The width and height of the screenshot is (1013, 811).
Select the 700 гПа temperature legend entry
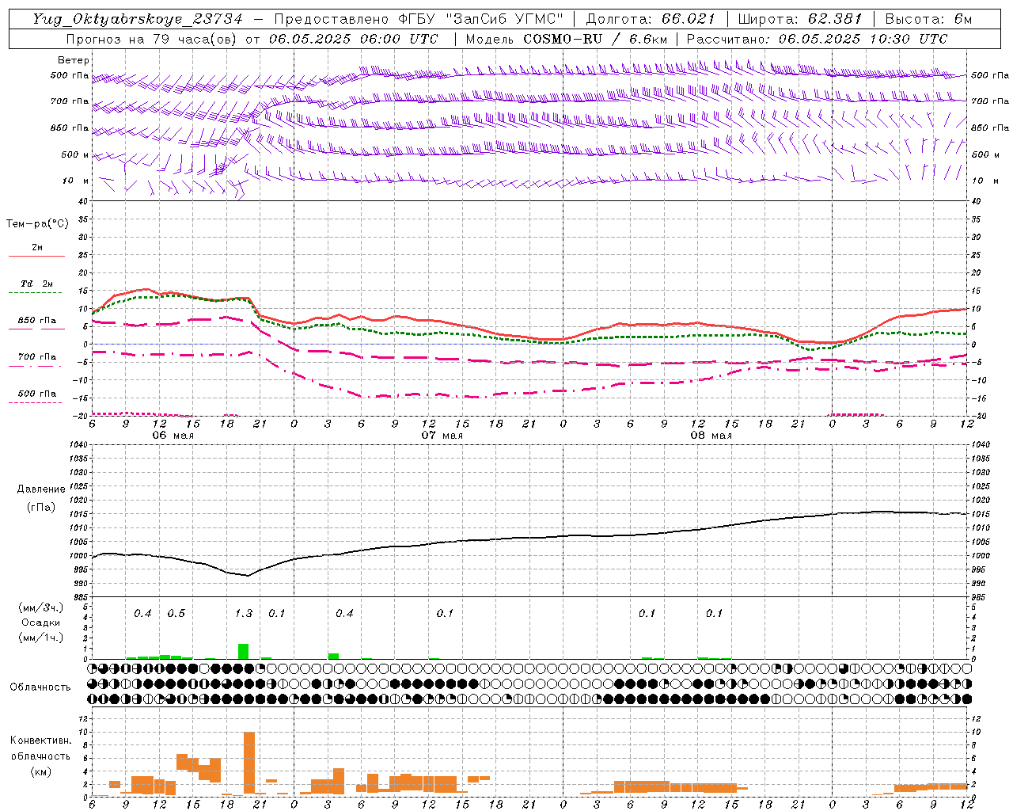pos(37,360)
